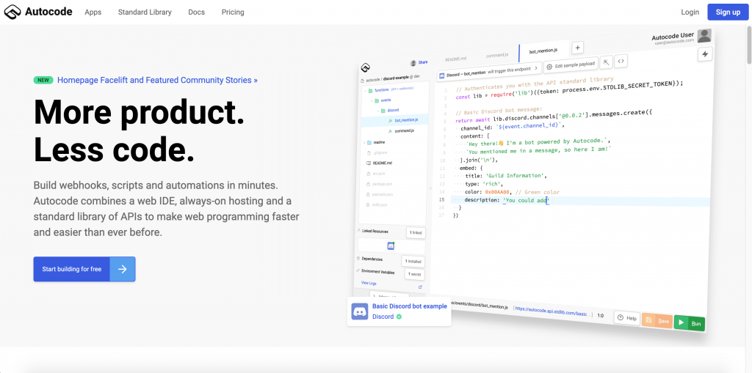Click the Discord logo on example card
This screenshot has width=752, height=373.
tap(360, 311)
